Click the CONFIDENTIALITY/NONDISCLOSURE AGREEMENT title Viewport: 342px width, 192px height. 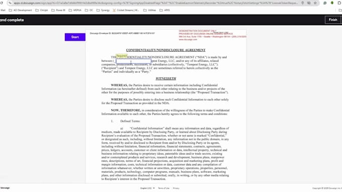[x=166, y=50]
